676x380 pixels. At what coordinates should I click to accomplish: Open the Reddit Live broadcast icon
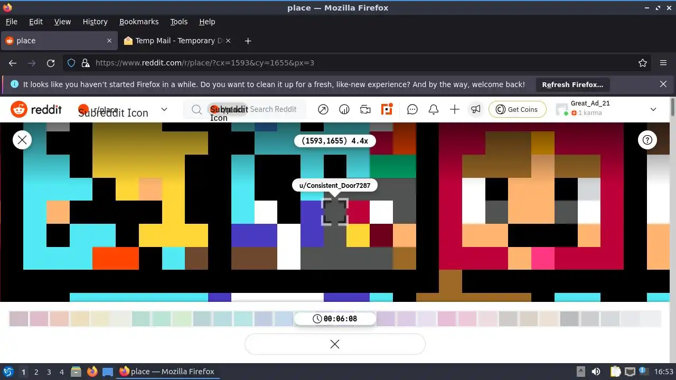tap(365, 109)
